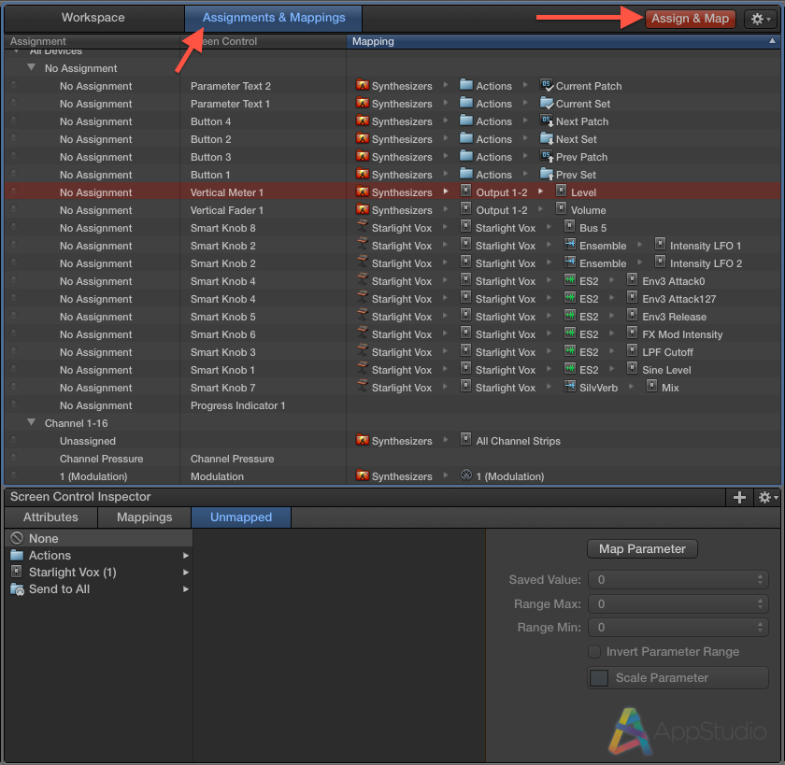Click the 1 (Modulation) knob icon in Mapping
Viewport: 785px width, 765px height.
pos(466,475)
